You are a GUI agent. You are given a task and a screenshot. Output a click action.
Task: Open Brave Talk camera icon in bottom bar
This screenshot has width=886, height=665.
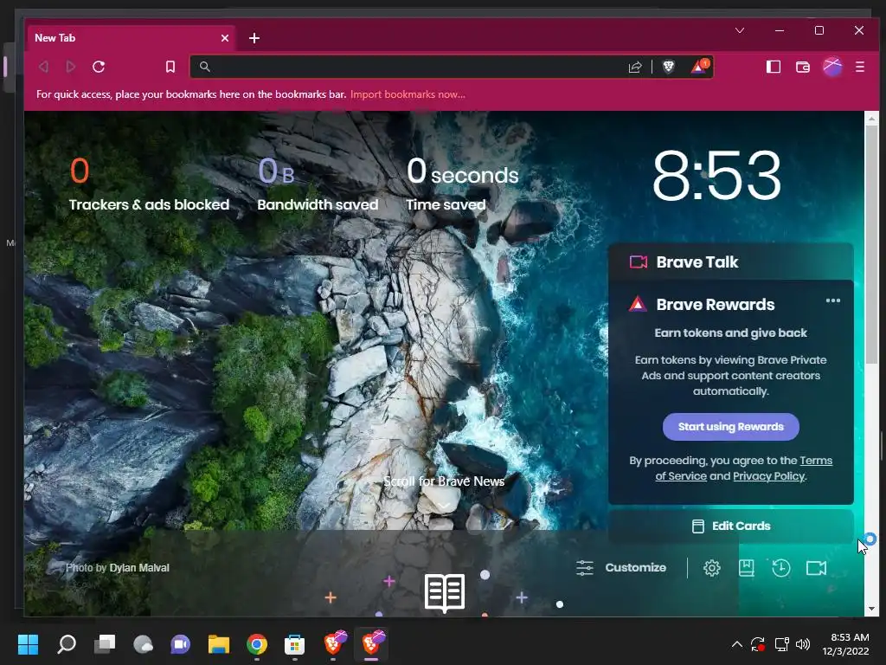[x=816, y=568]
